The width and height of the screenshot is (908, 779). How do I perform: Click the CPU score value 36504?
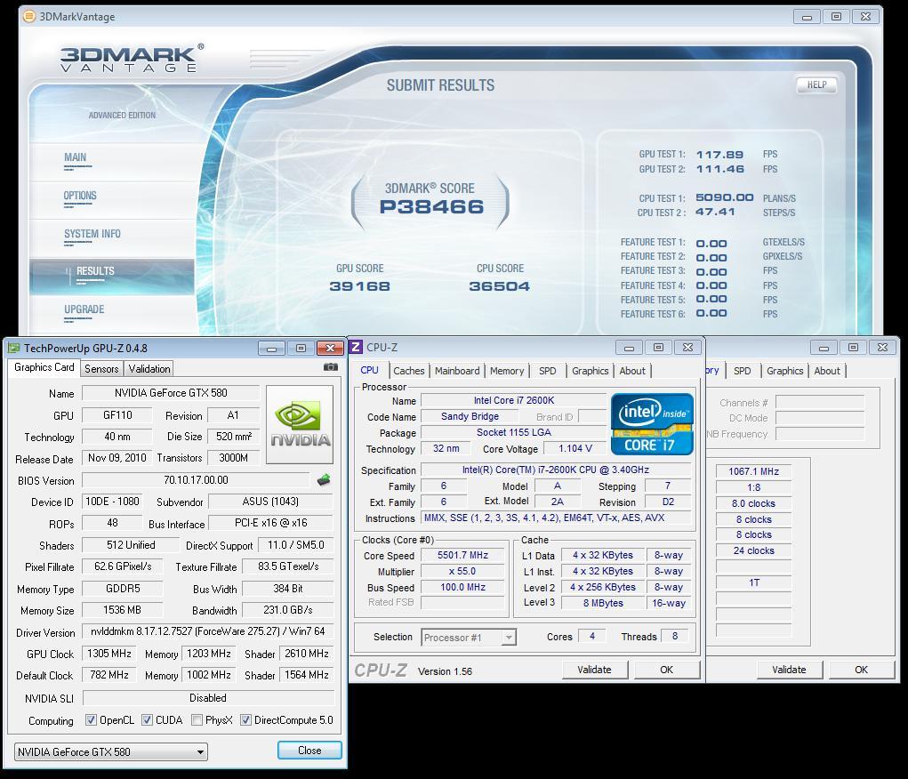click(x=499, y=286)
